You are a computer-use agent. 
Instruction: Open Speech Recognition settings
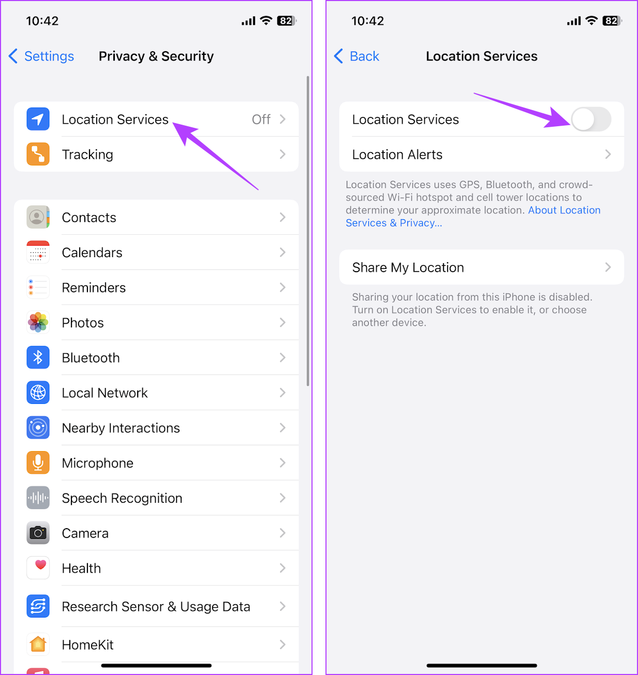(x=156, y=498)
